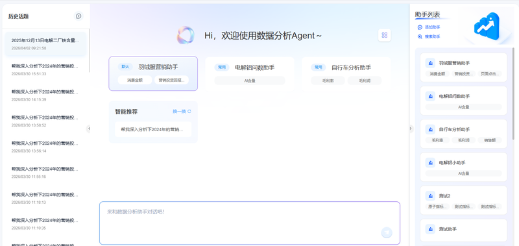Select the 自行车分析助手 card in center
Screen dimensions: 519x246
click(346, 74)
